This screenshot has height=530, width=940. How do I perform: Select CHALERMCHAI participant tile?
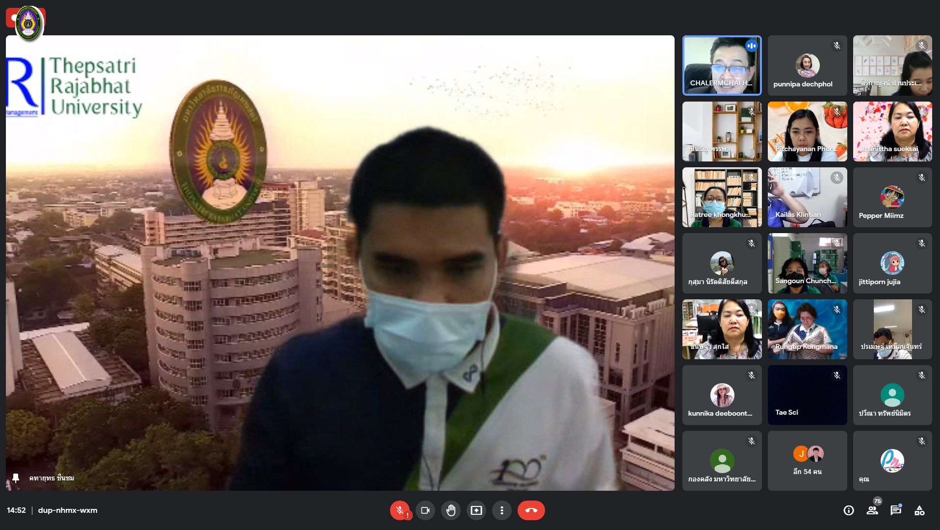click(x=722, y=65)
